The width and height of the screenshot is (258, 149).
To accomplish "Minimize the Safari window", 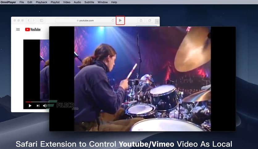I will pos(19,20).
